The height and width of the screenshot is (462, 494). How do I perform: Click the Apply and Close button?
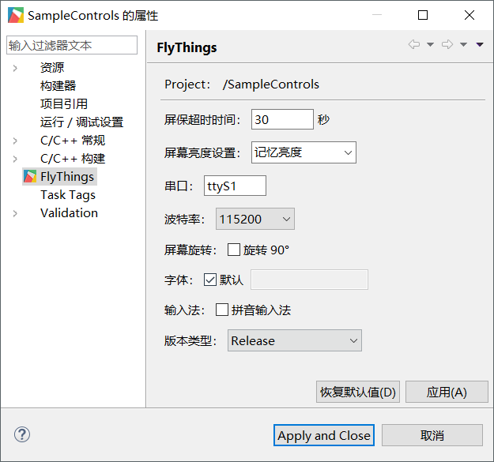point(324,435)
